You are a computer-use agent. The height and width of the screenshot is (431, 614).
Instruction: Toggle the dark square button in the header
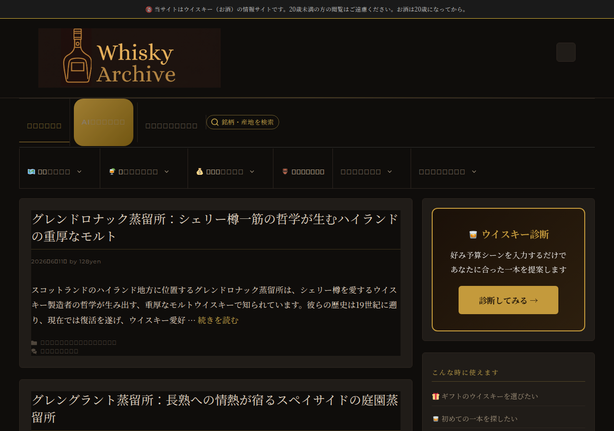tap(566, 52)
